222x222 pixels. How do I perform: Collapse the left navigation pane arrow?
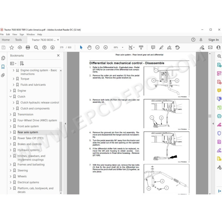coord(65,124)
